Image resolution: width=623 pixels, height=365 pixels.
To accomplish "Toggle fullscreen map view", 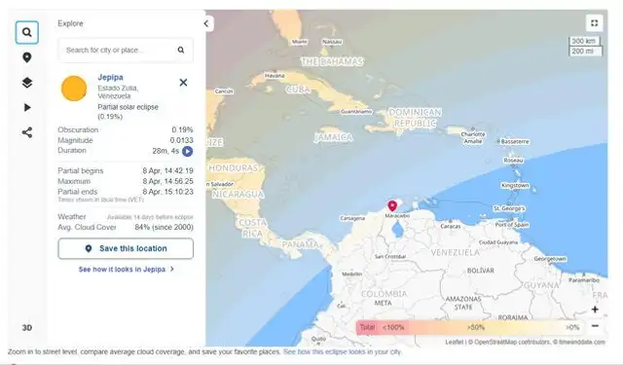I will [595, 23].
